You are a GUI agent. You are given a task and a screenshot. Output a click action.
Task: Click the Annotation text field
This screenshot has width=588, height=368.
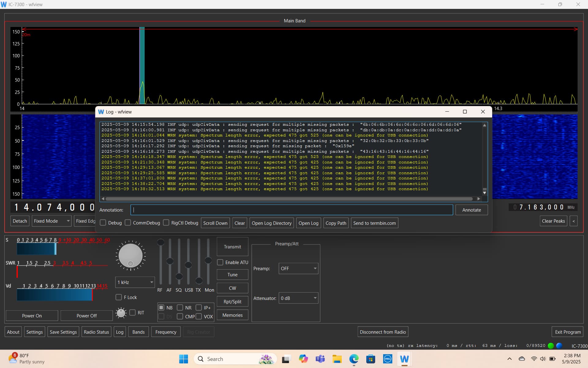pos(292,210)
